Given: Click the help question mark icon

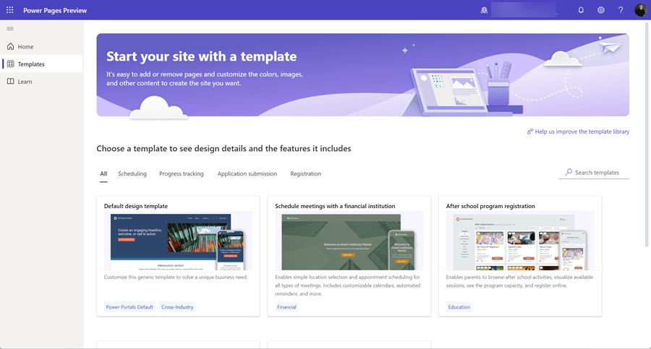Looking at the screenshot, I should coord(621,10).
